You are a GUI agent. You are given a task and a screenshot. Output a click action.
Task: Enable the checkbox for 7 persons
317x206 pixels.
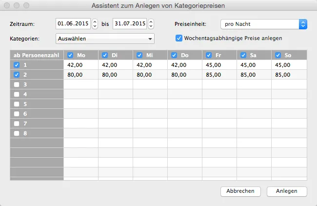point(17,124)
